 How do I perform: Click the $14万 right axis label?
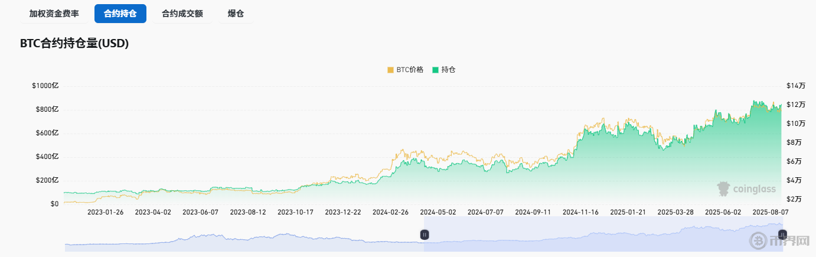[795, 86]
